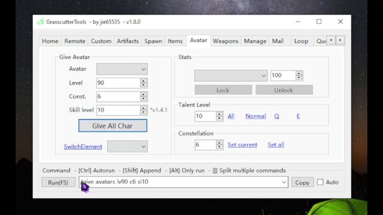
Task: Increase Talent Level with up arrow
Action: click(220, 114)
